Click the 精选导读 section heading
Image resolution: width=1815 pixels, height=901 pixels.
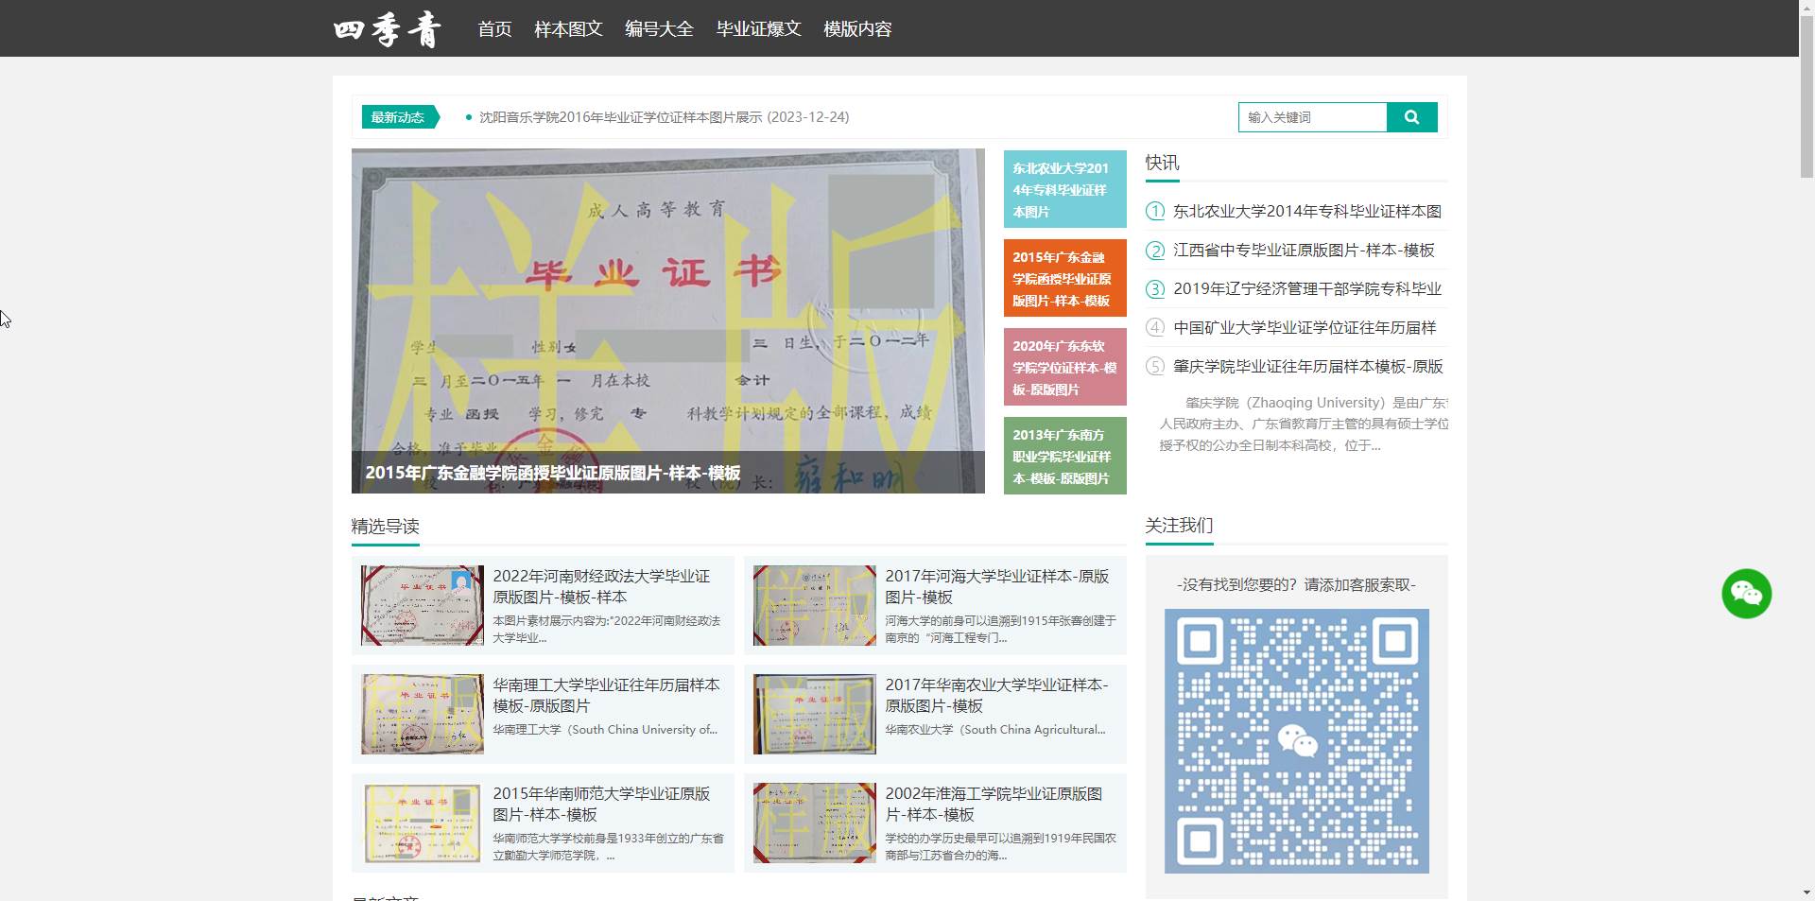pos(385,527)
